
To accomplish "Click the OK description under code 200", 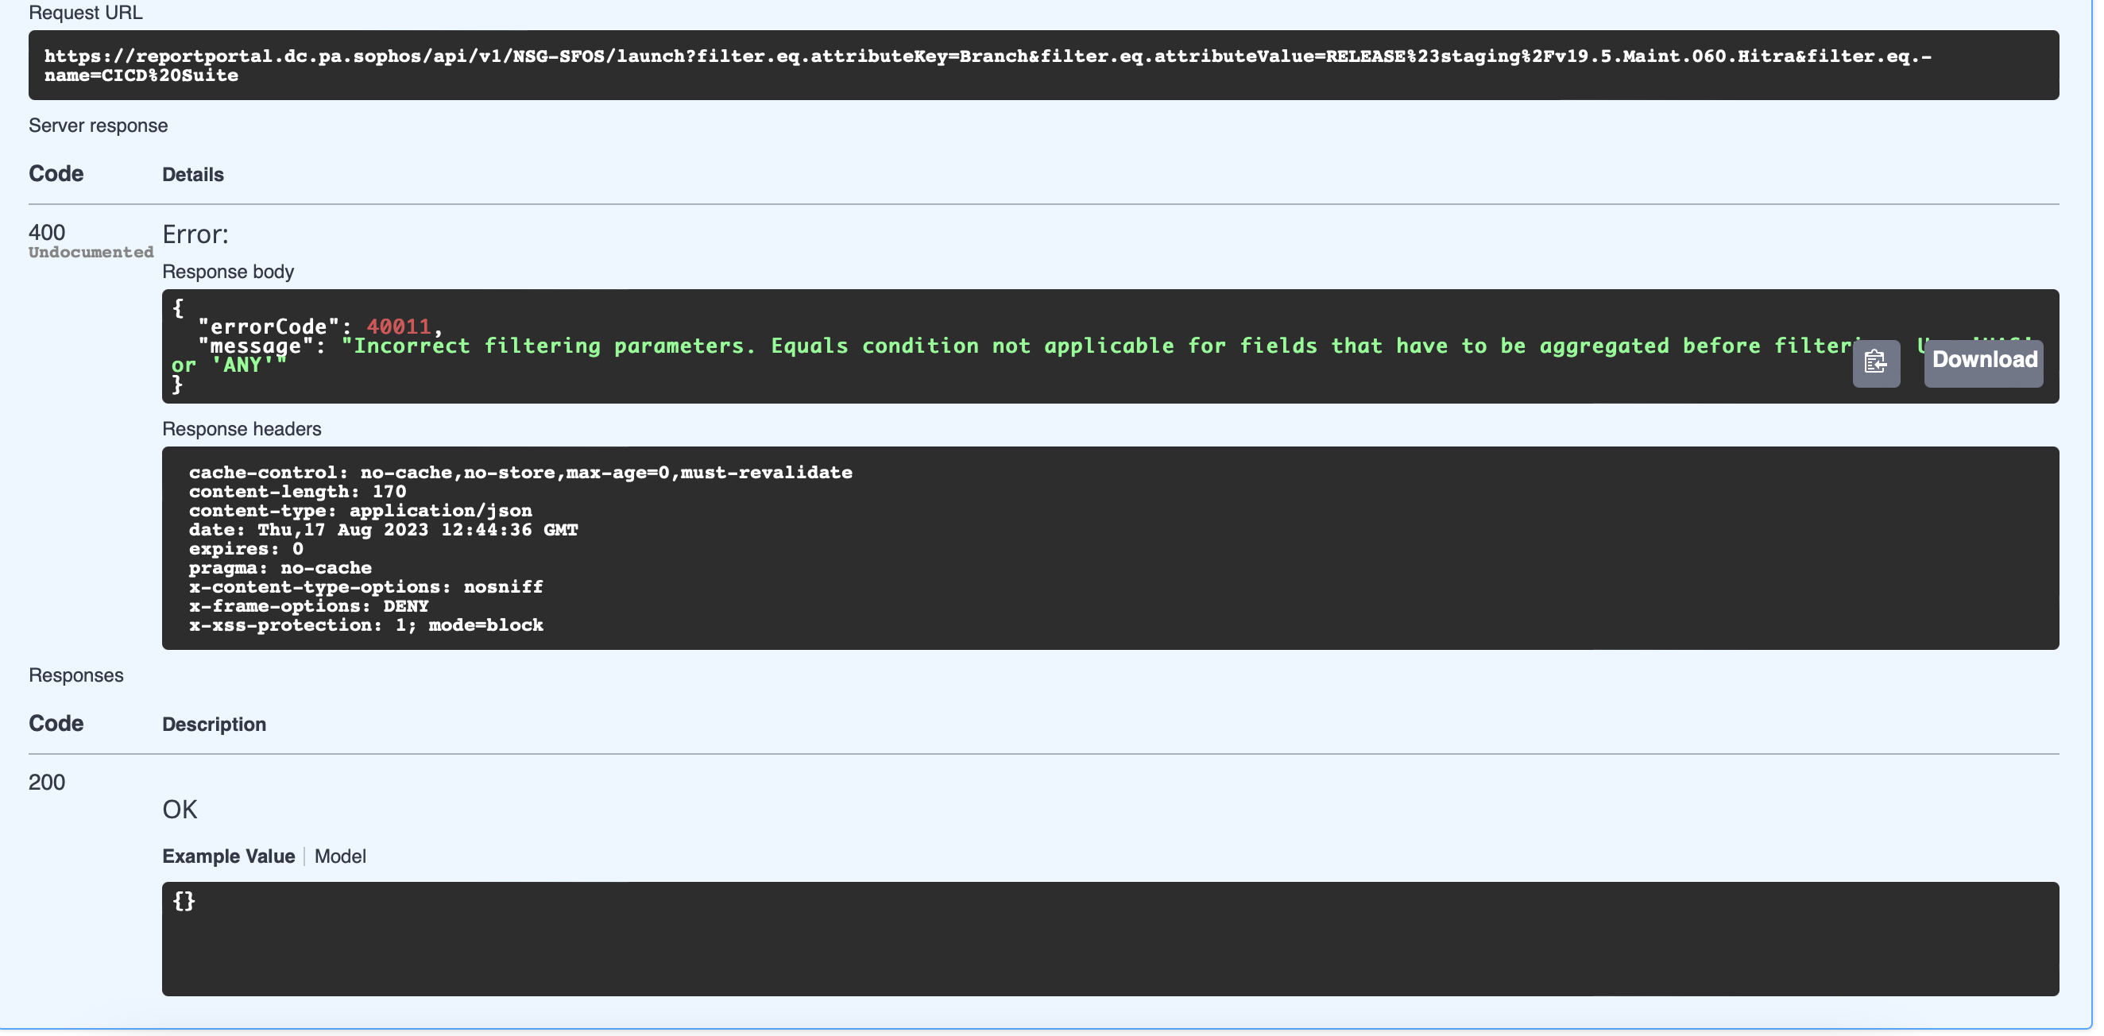I will pos(180,809).
